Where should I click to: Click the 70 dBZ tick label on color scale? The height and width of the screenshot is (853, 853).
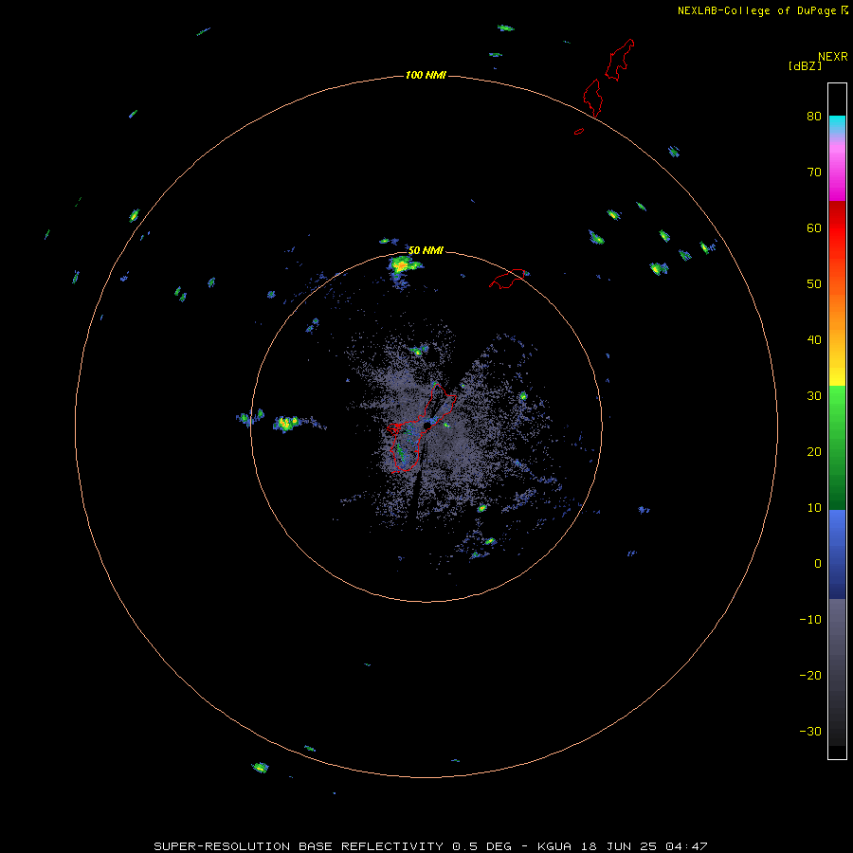point(814,172)
